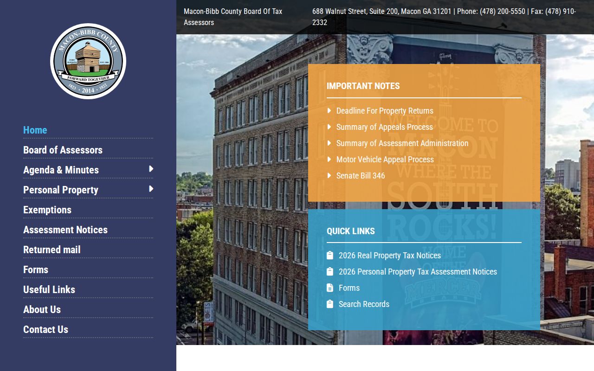
Task: Click clipboard icon beside Search Records
Action: tap(330, 304)
